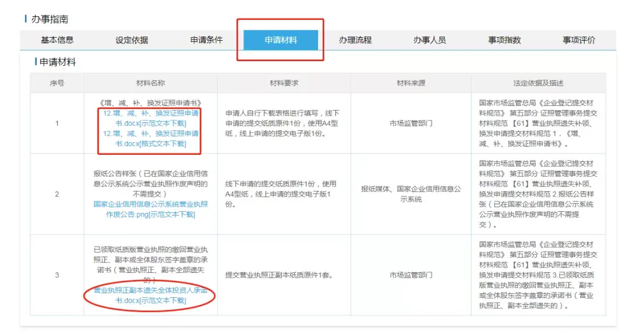Screen dimensions: 629x334
Task: Show the 事项指数 tab
Action: click(x=504, y=40)
